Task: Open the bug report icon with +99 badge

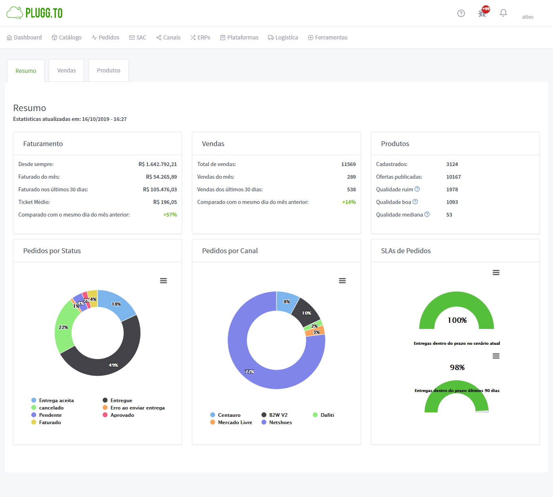Action: pyautogui.click(x=483, y=12)
